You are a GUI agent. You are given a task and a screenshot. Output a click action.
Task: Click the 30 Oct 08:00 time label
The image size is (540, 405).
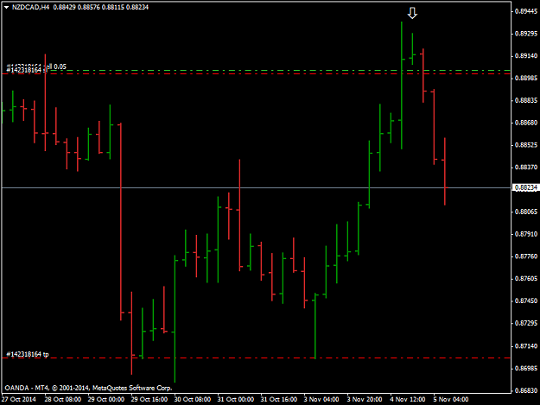[193, 399]
